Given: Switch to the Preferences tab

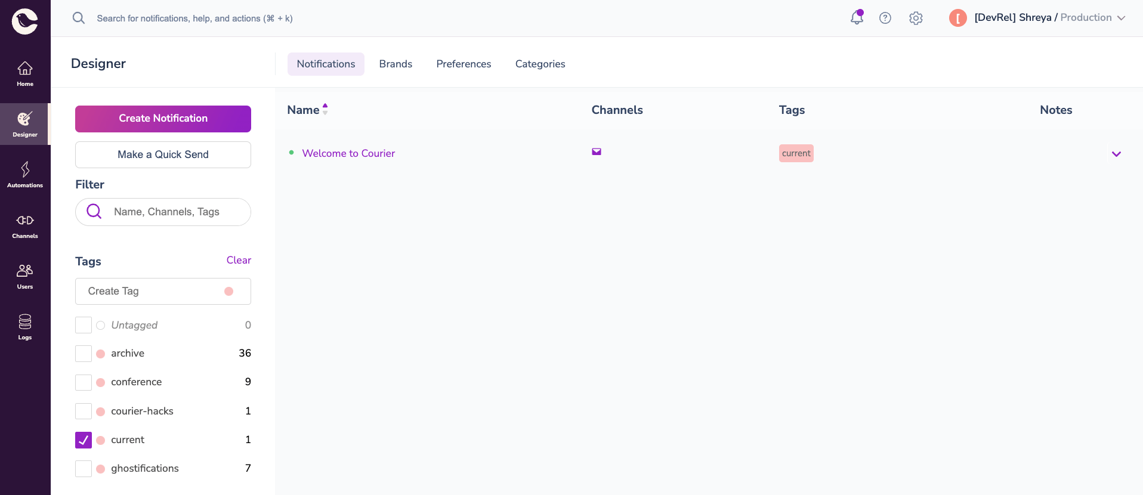Looking at the screenshot, I should click(x=464, y=64).
